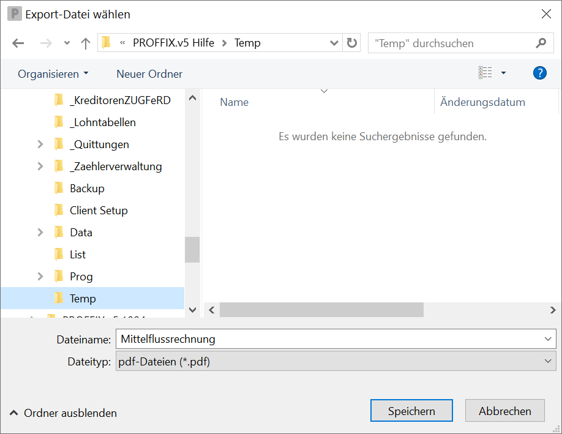Viewport: 562px width, 434px height.
Task: Collapse folders with Ordner ausblenden
Action: tap(64, 413)
